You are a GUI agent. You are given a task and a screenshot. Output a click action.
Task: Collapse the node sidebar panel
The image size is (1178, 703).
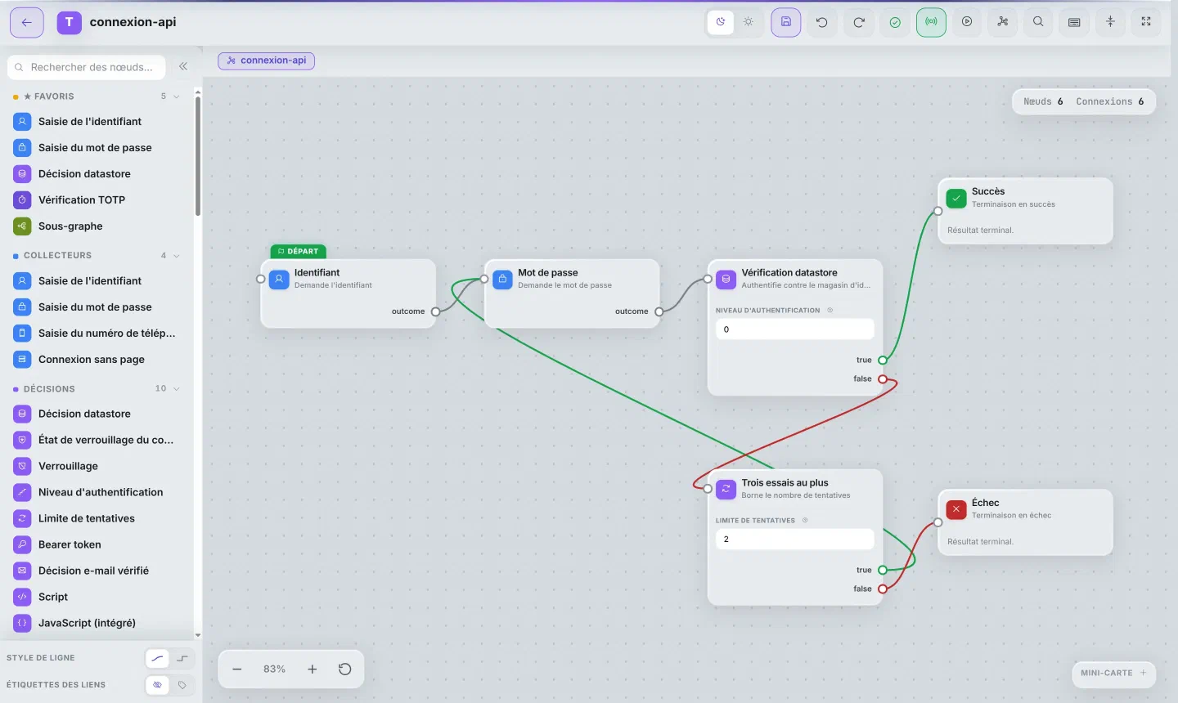183,67
